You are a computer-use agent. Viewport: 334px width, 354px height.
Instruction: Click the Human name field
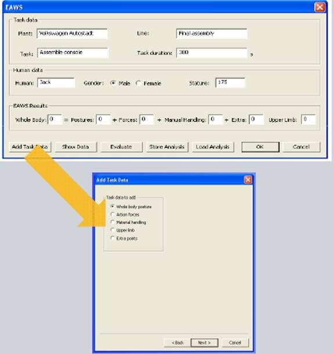[x=56, y=83]
